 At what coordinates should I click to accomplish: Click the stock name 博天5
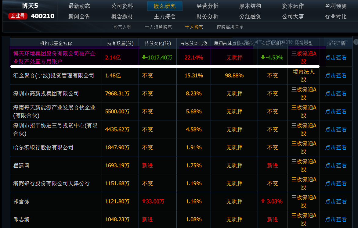point(30,6)
